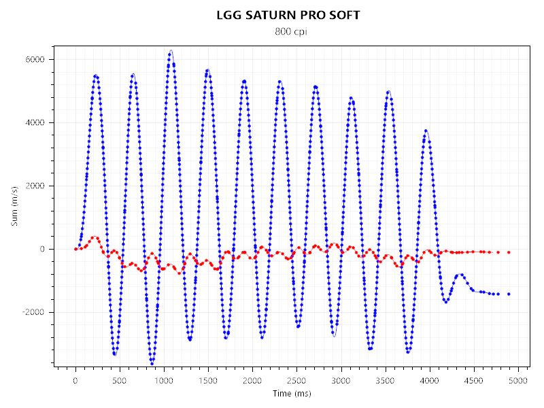Click the x-axis tick label 1500
This screenshot has height=408, width=544.
click(x=208, y=381)
